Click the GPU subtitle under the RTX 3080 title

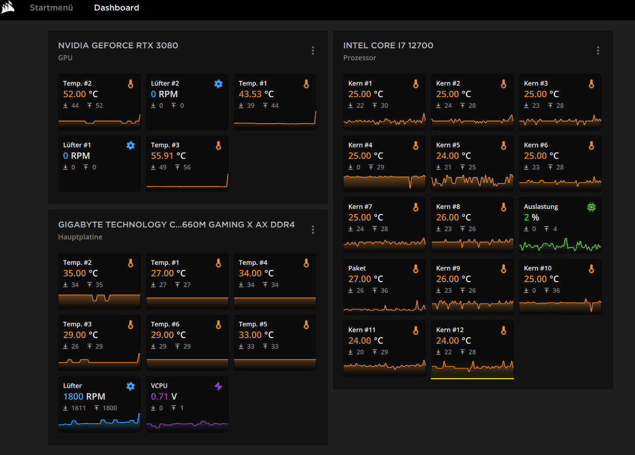(x=65, y=58)
